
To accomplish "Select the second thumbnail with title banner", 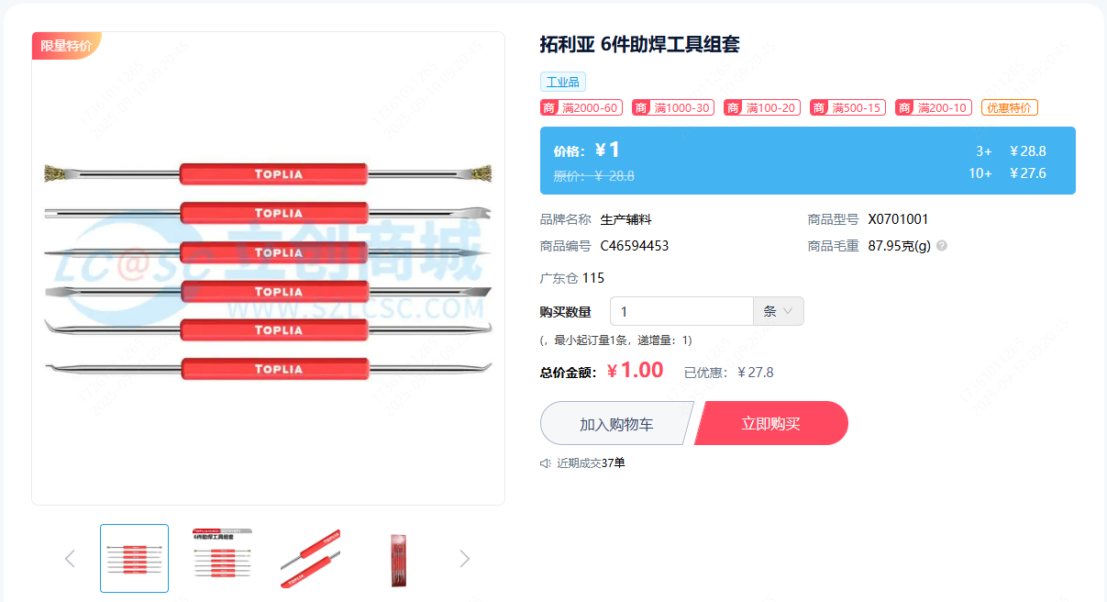I will coord(222,558).
